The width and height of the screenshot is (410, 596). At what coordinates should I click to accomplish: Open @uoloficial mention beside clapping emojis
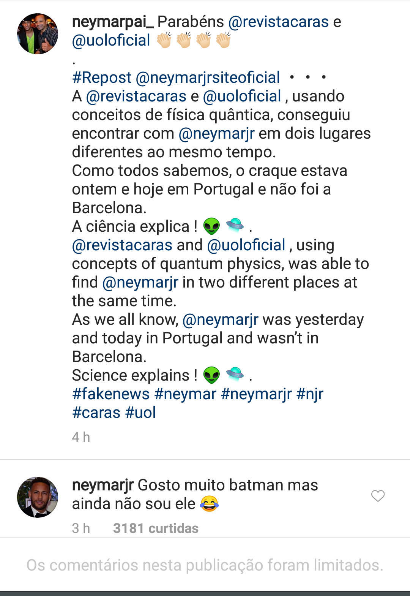(x=111, y=40)
